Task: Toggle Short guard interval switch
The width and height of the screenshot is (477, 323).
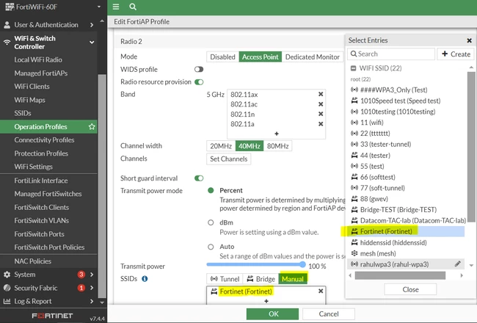Action: pyautogui.click(x=199, y=178)
